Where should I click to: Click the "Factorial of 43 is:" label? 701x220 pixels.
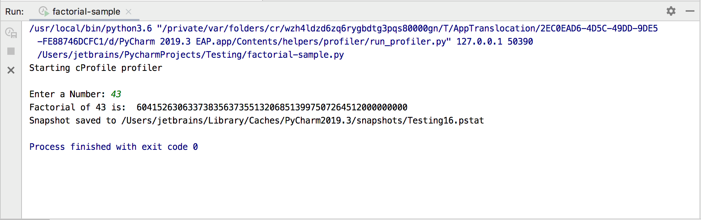[x=77, y=107]
